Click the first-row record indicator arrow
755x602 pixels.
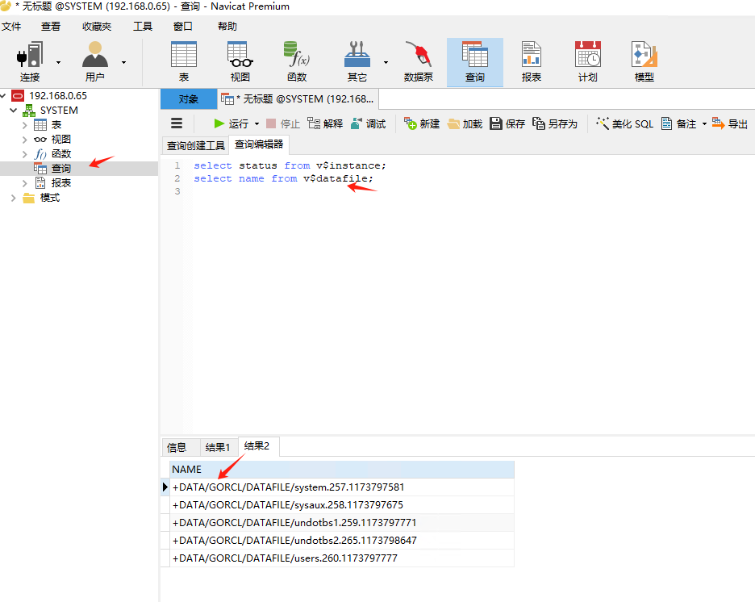(x=165, y=487)
